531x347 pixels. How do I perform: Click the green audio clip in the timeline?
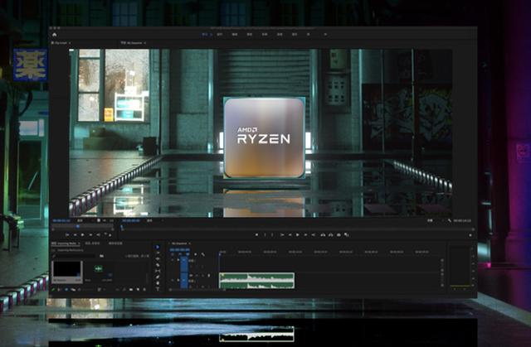pos(256,280)
